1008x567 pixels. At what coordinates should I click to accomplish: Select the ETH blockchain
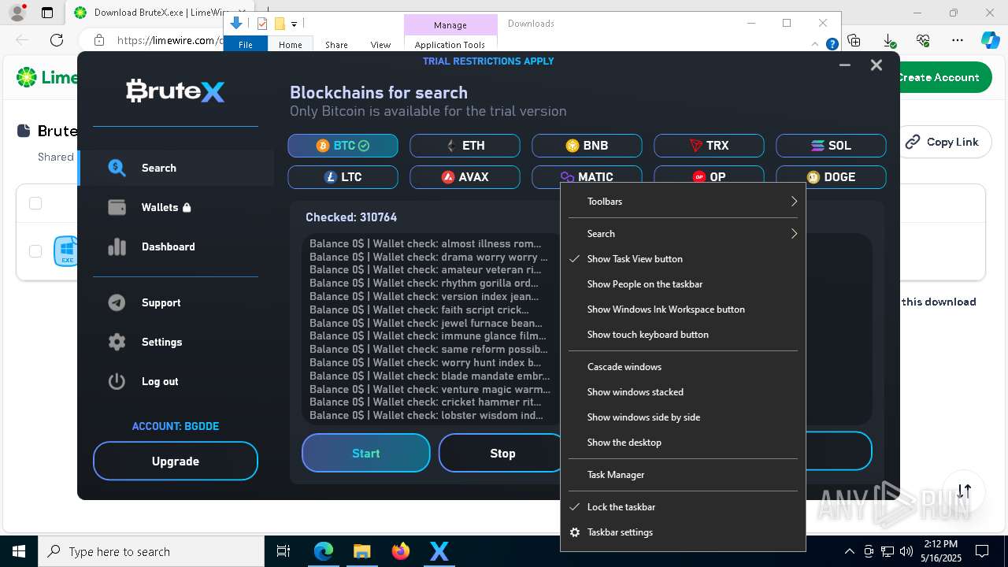pyautogui.click(x=465, y=146)
